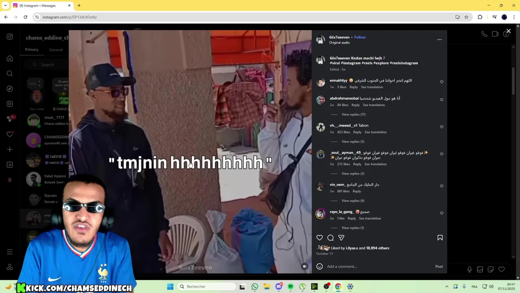Open Messages icon with 9+ badge
Image resolution: width=520 pixels, height=293 pixels.
point(10,119)
